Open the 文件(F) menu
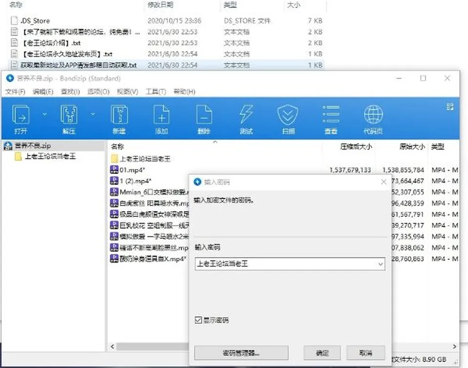 [x=15, y=92]
